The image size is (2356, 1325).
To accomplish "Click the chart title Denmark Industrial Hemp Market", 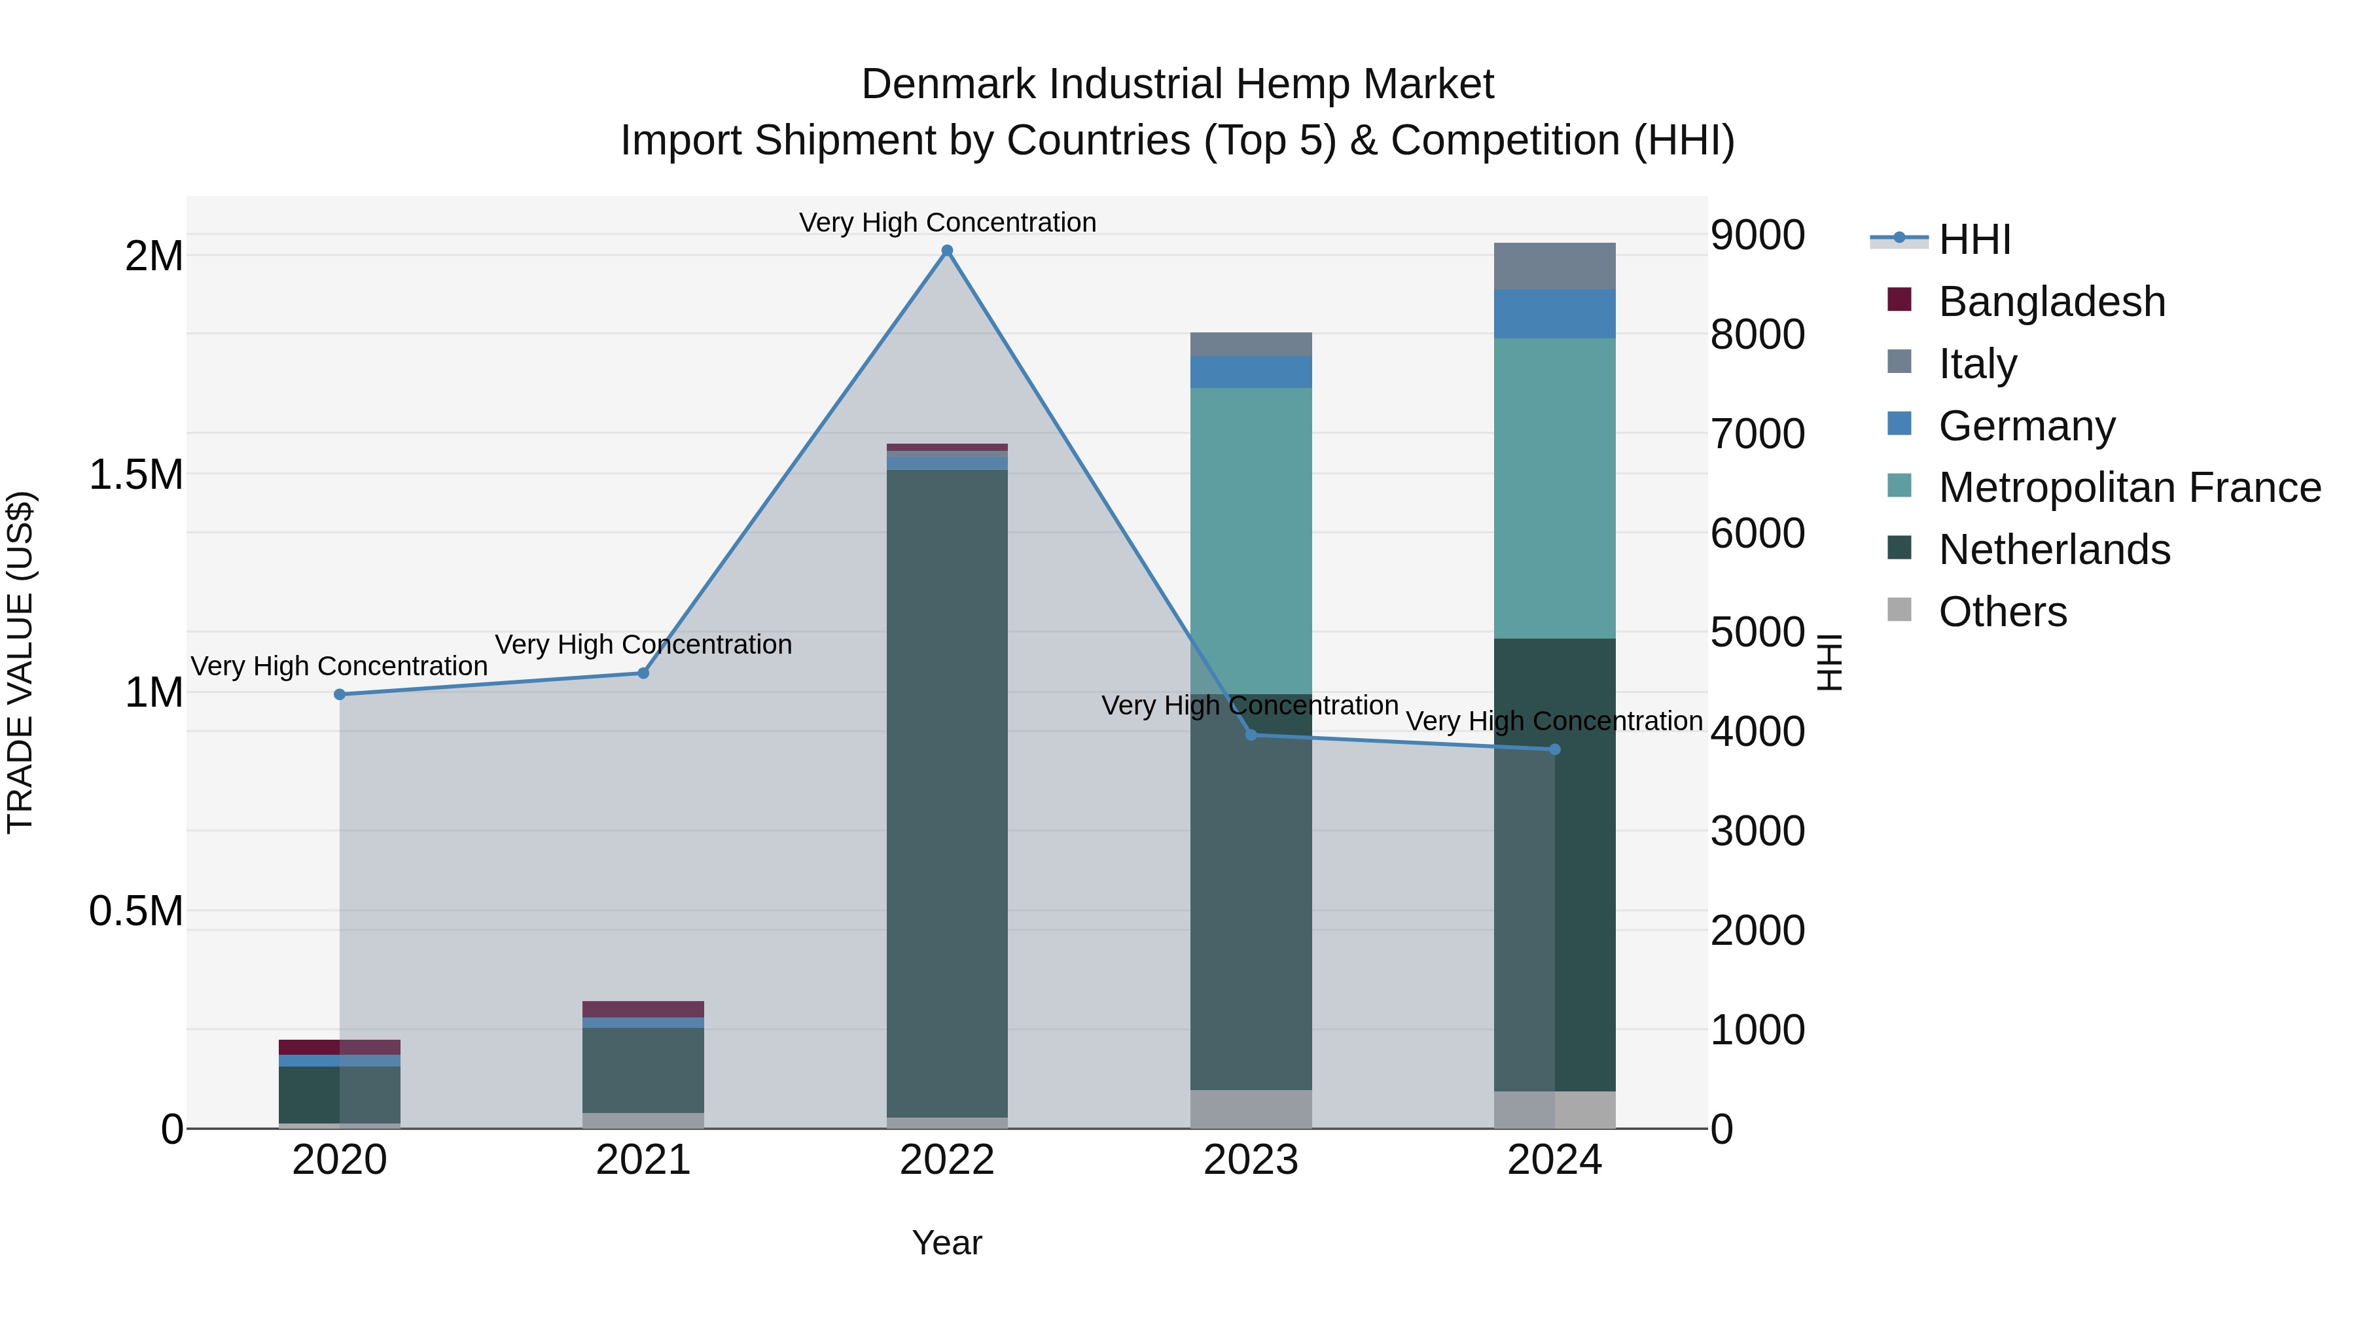I will click(1177, 84).
